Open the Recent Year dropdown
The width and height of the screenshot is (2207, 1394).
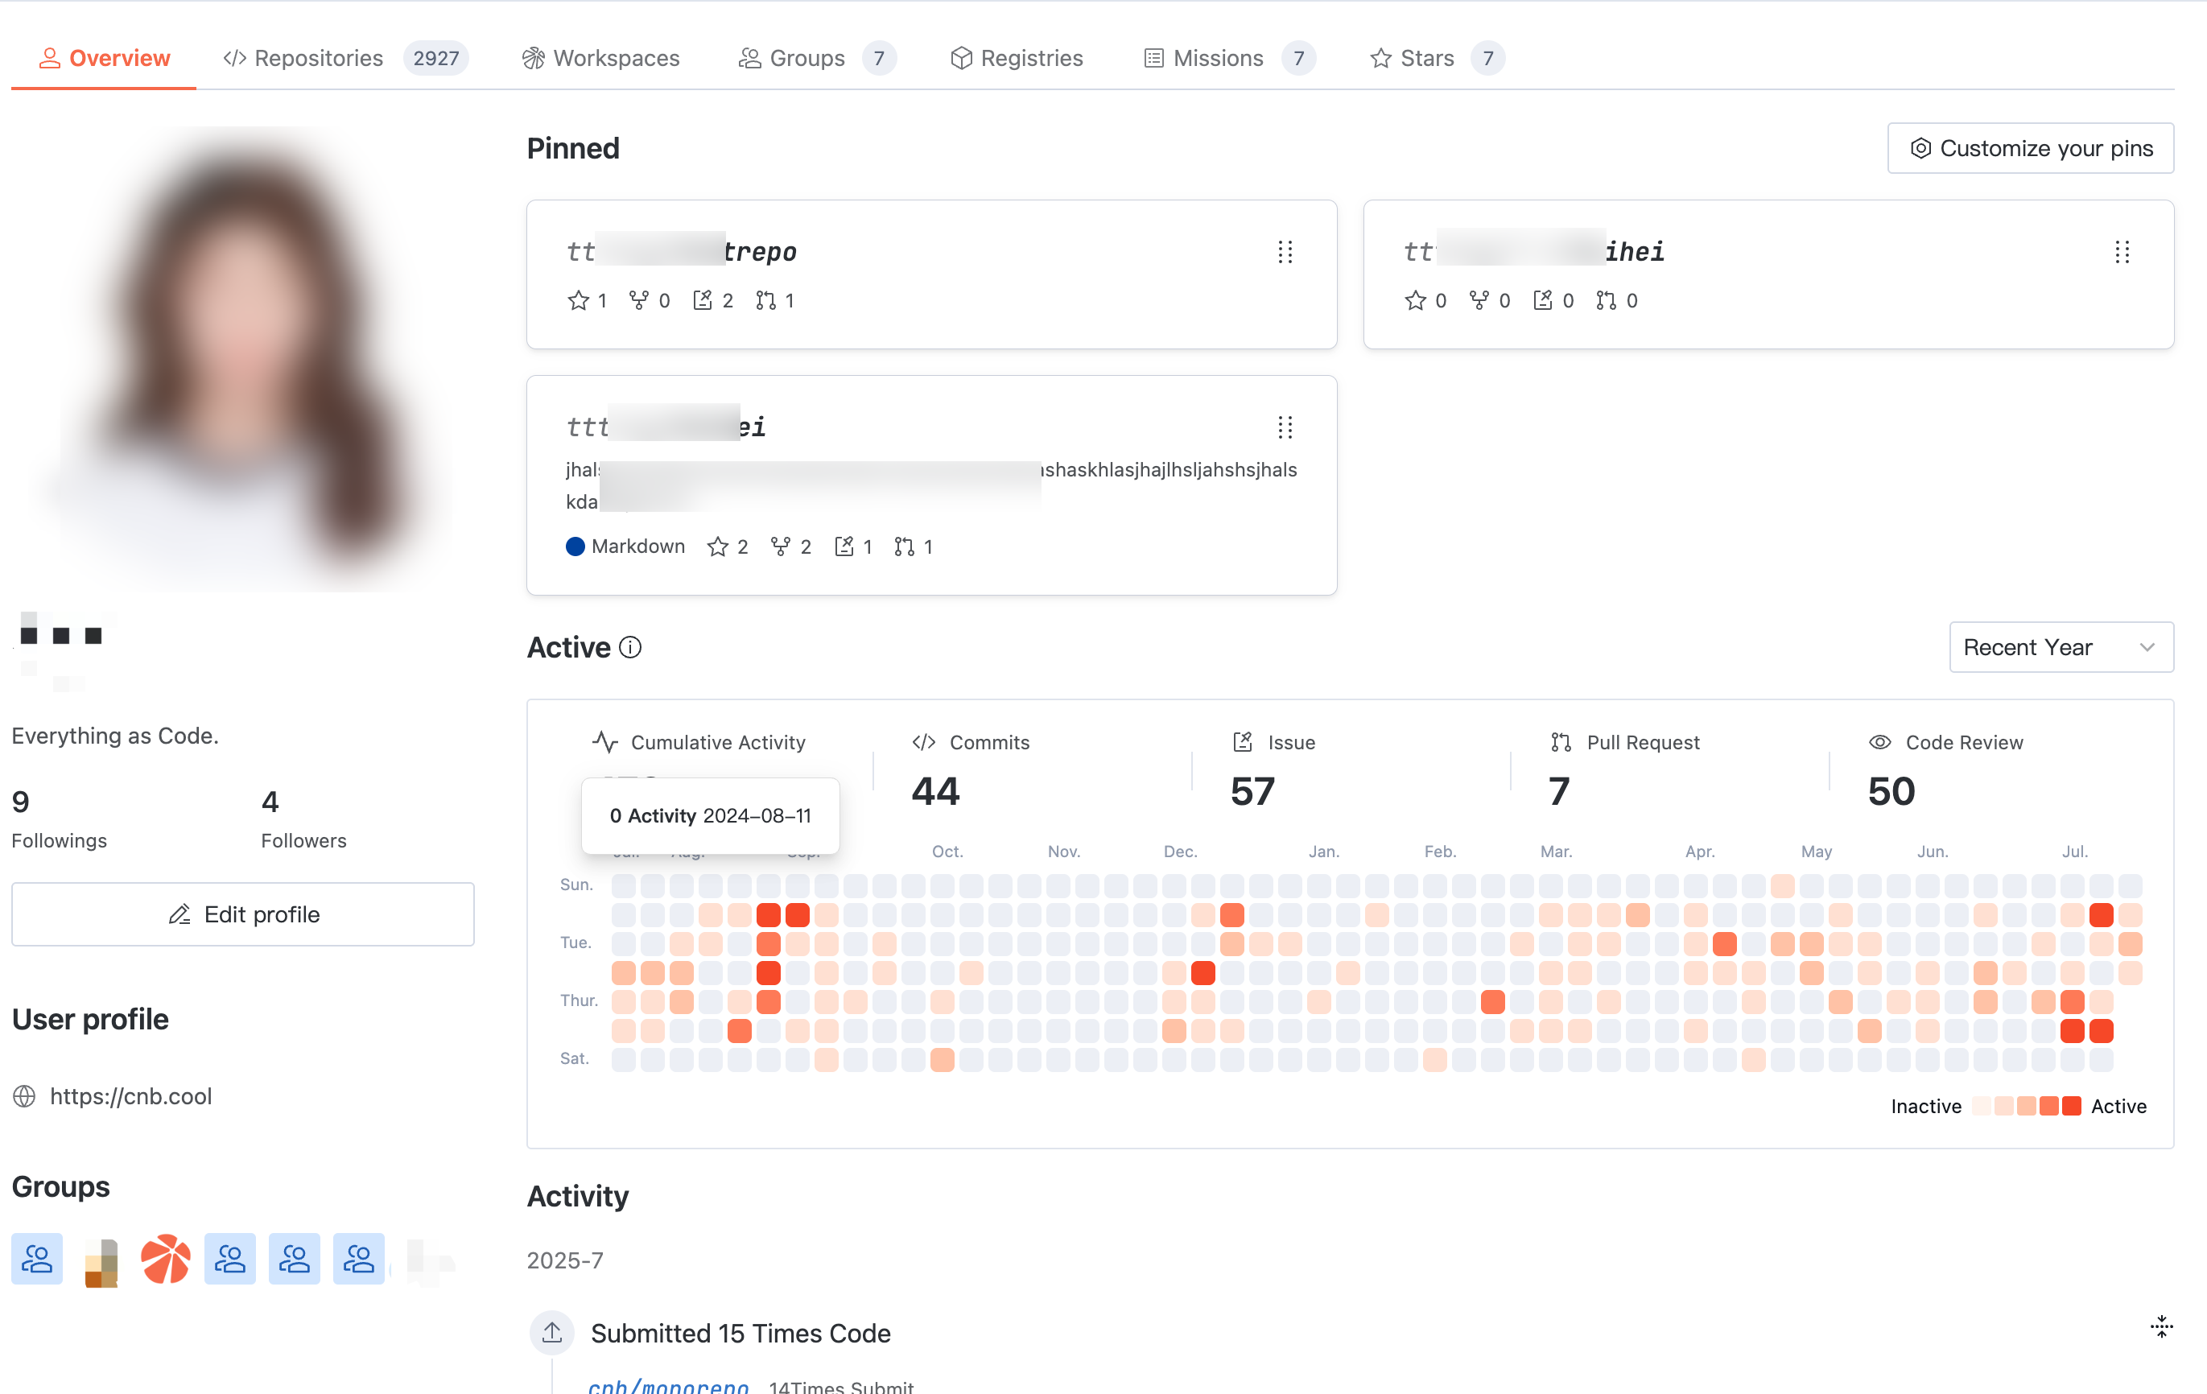click(2060, 647)
